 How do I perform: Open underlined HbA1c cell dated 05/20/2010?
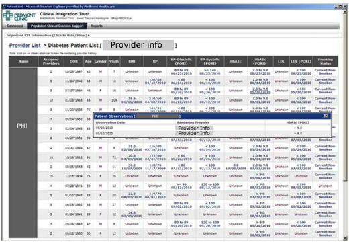click(x=260, y=91)
